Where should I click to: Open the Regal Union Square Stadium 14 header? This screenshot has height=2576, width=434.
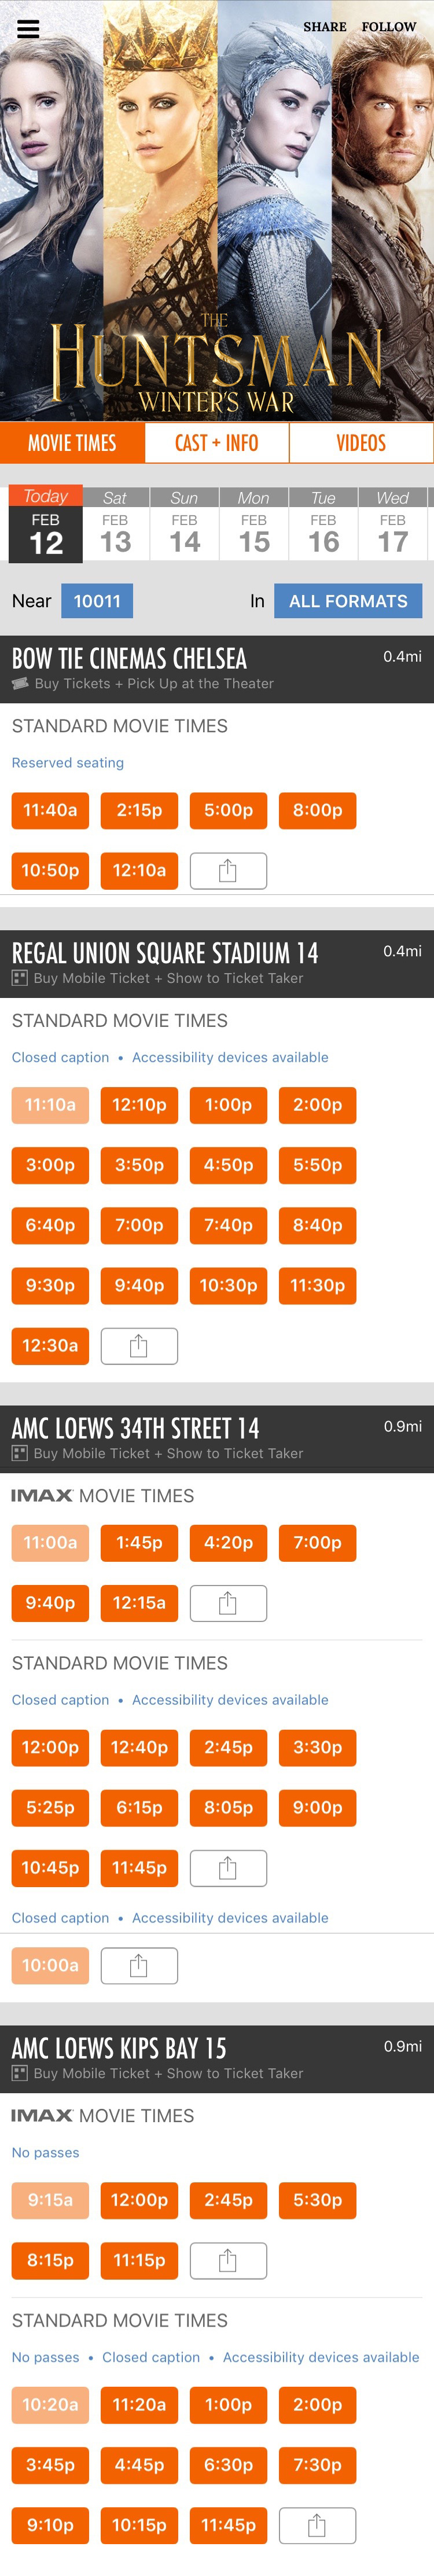165,953
